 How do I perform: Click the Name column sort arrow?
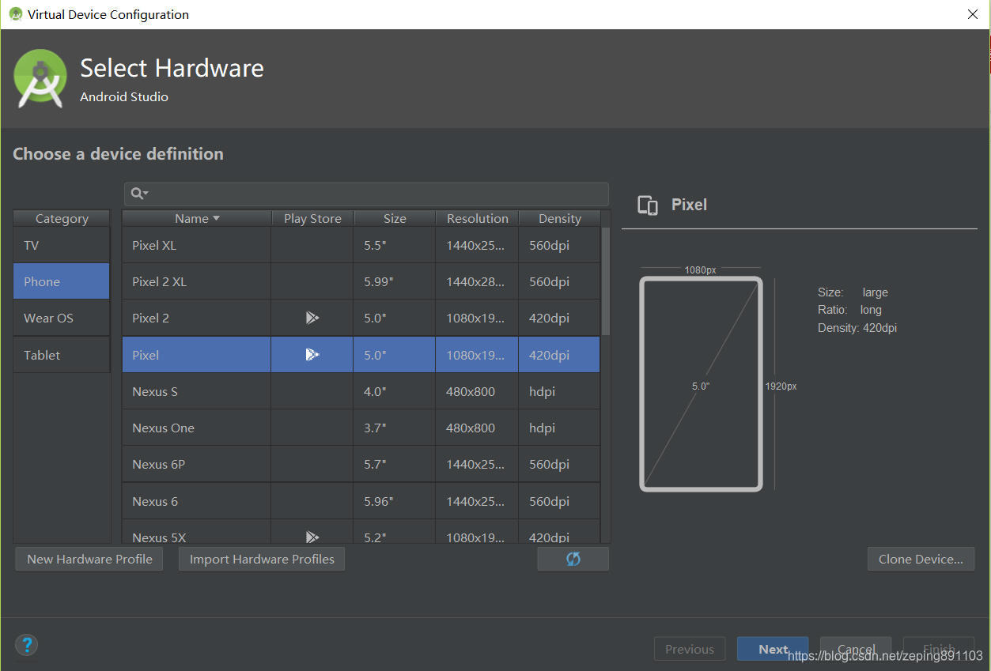coord(217,219)
